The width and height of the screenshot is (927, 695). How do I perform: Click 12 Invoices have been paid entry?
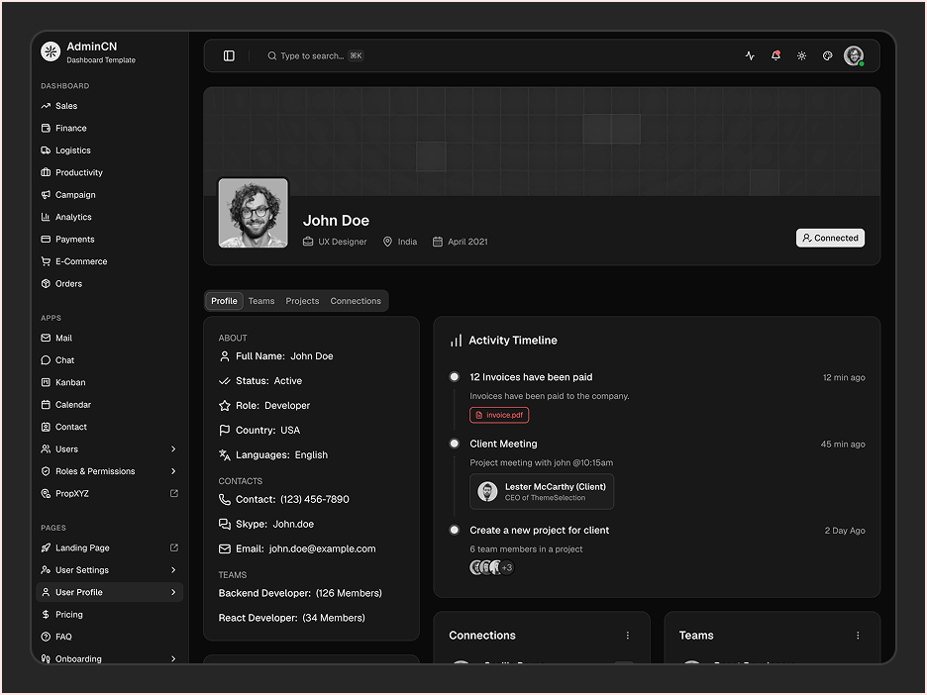pyautogui.click(x=531, y=377)
